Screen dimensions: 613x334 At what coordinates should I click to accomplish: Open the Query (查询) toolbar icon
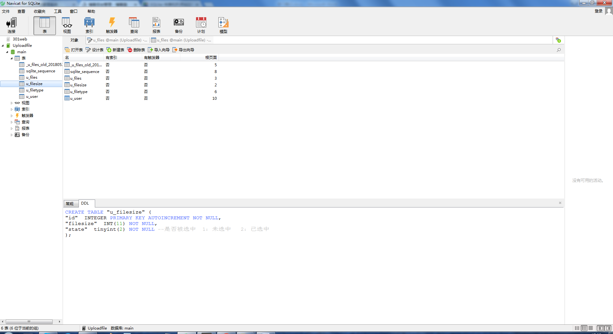134,25
